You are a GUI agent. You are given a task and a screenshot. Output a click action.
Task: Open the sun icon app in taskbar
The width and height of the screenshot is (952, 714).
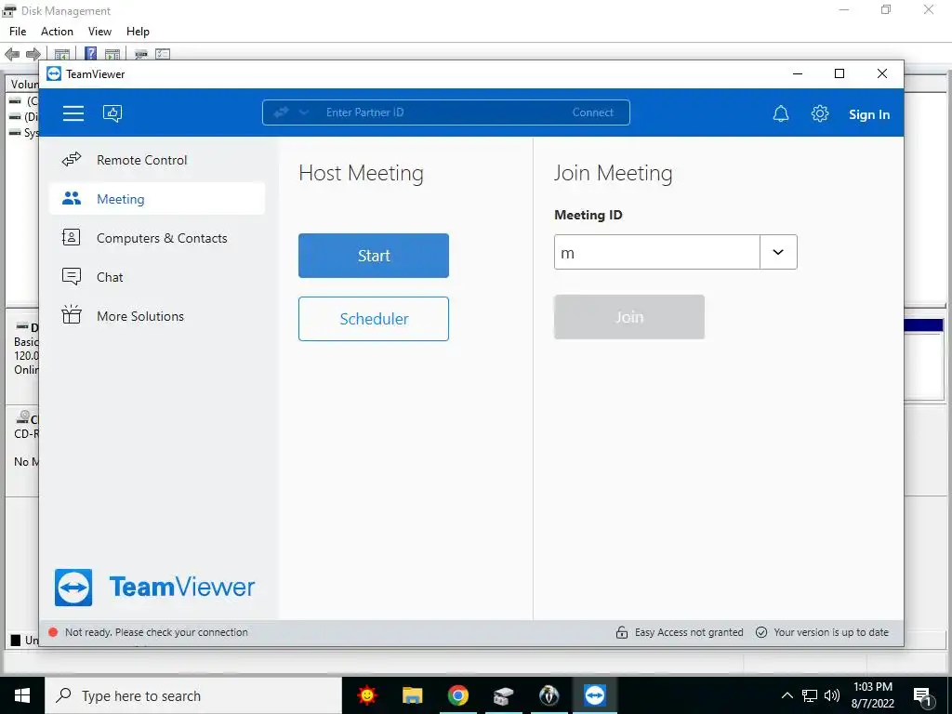click(x=366, y=695)
